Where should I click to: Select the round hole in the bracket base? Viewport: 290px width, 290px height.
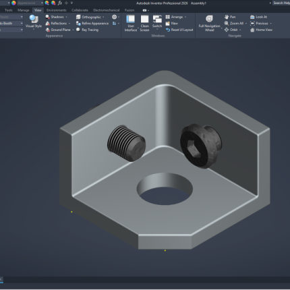[165, 189]
